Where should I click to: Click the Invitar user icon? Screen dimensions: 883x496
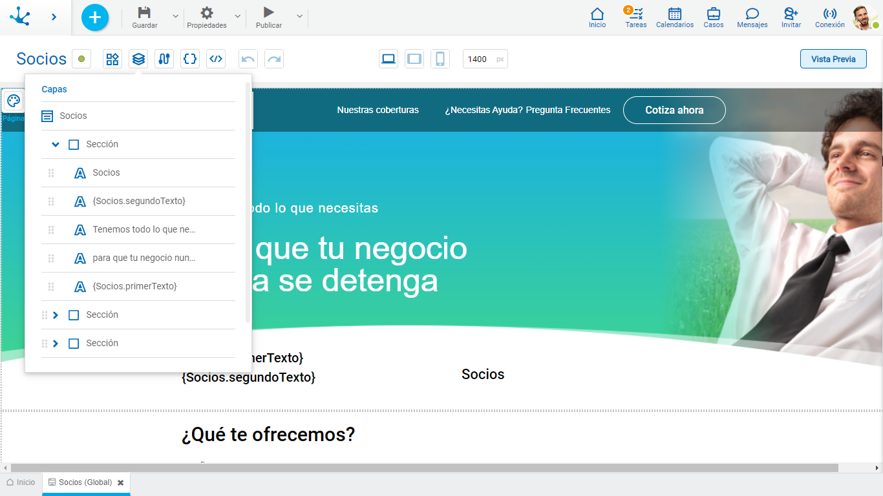791,14
